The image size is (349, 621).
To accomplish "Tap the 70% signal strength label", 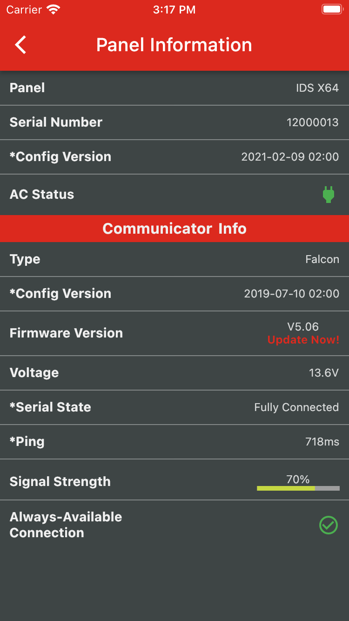I will click(x=298, y=479).
